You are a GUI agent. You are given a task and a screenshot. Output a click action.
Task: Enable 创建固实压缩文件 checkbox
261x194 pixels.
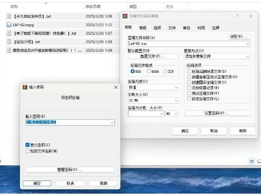tap(189, 82)
